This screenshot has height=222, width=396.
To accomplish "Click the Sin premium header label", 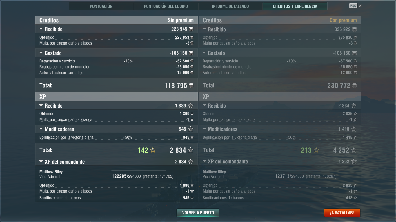I will point(181,20).
